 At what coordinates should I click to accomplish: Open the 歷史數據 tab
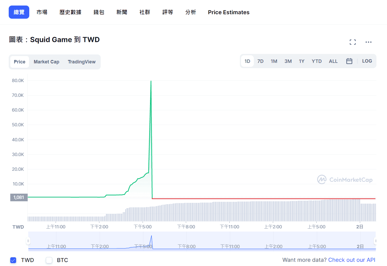coord(70,12)
